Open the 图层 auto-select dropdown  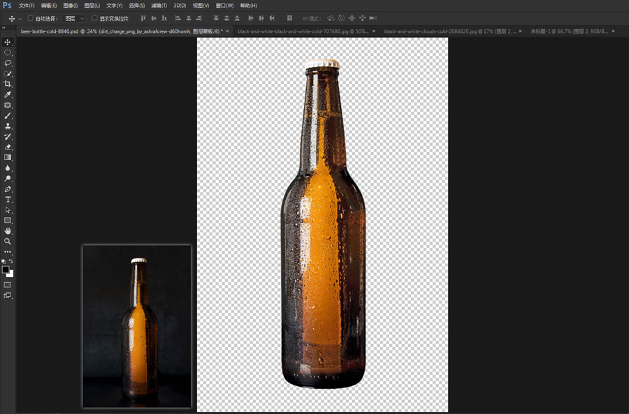(73, 18)
